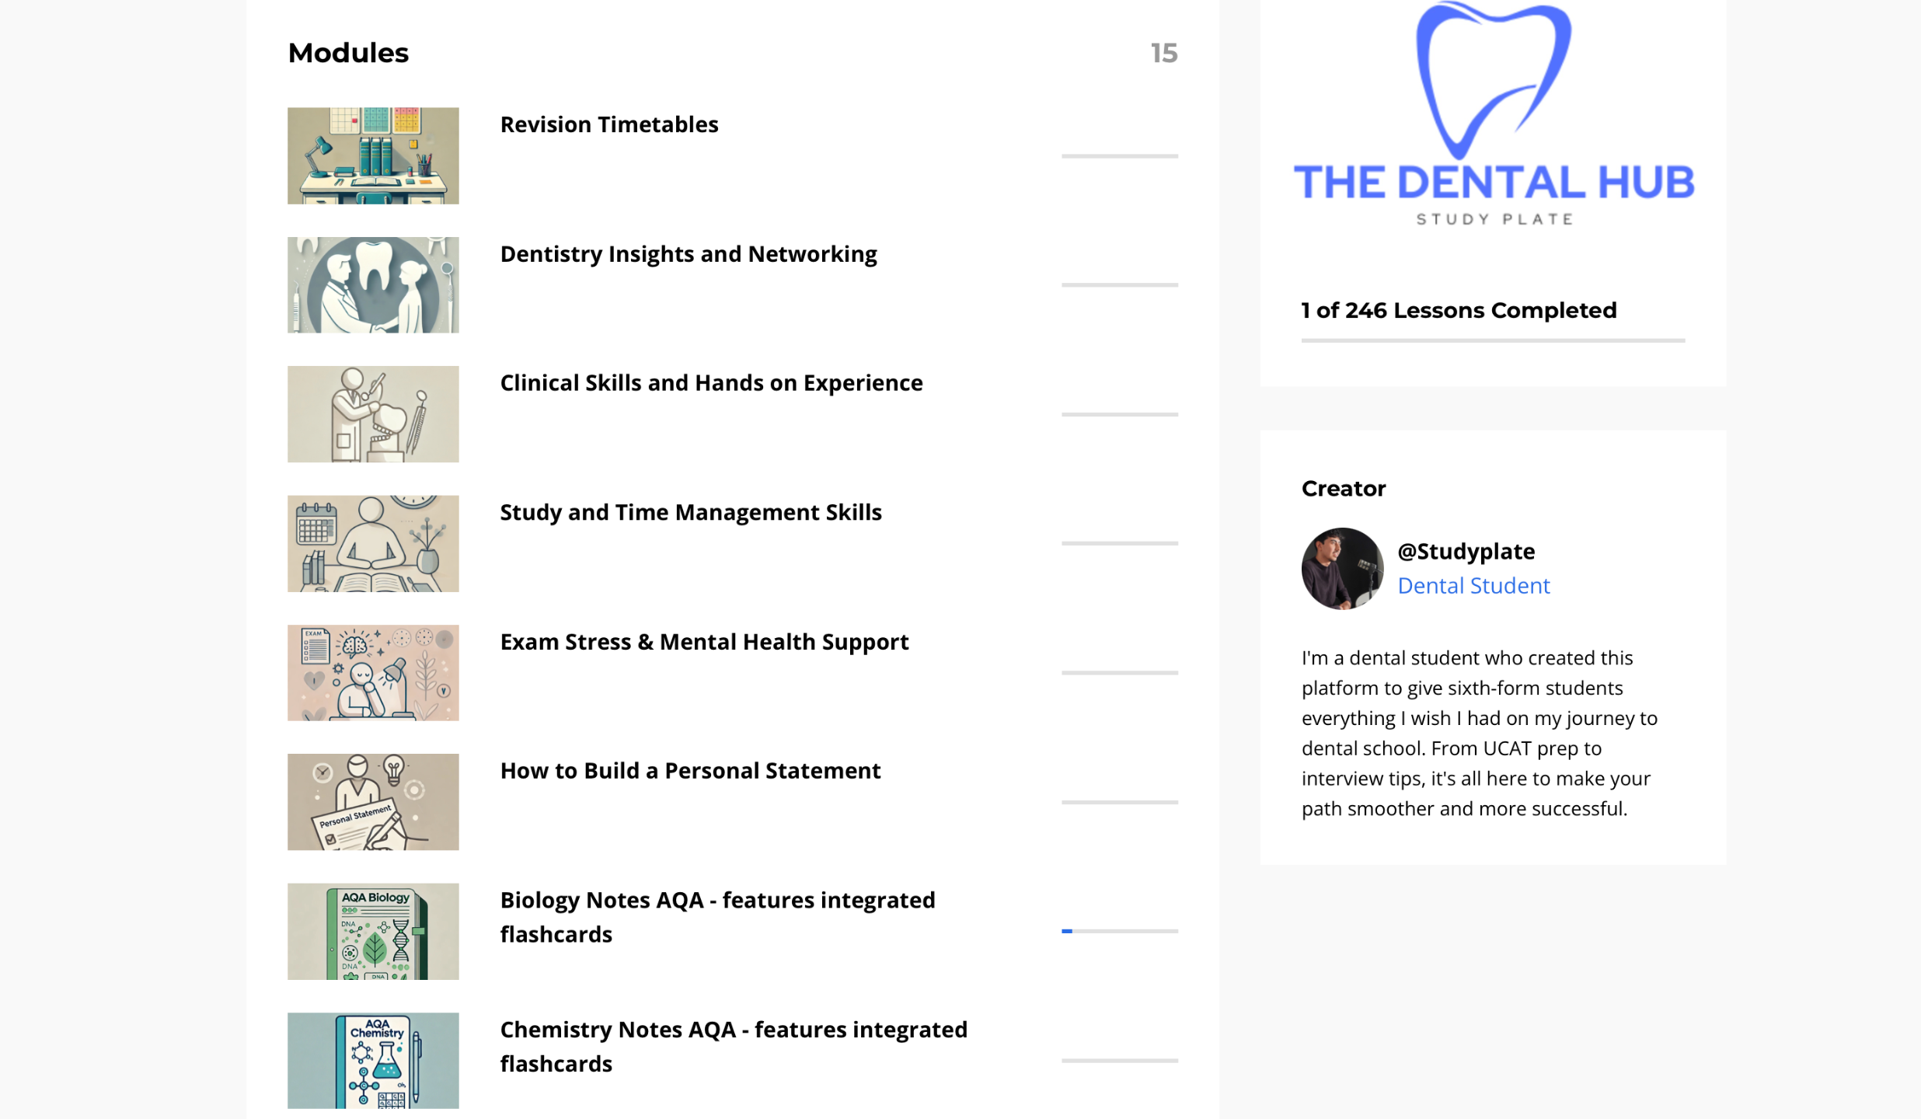Open Chemistry Notes AQA flashcards module
This screenshot has width=1921, height=1119.
point(734,1046)
